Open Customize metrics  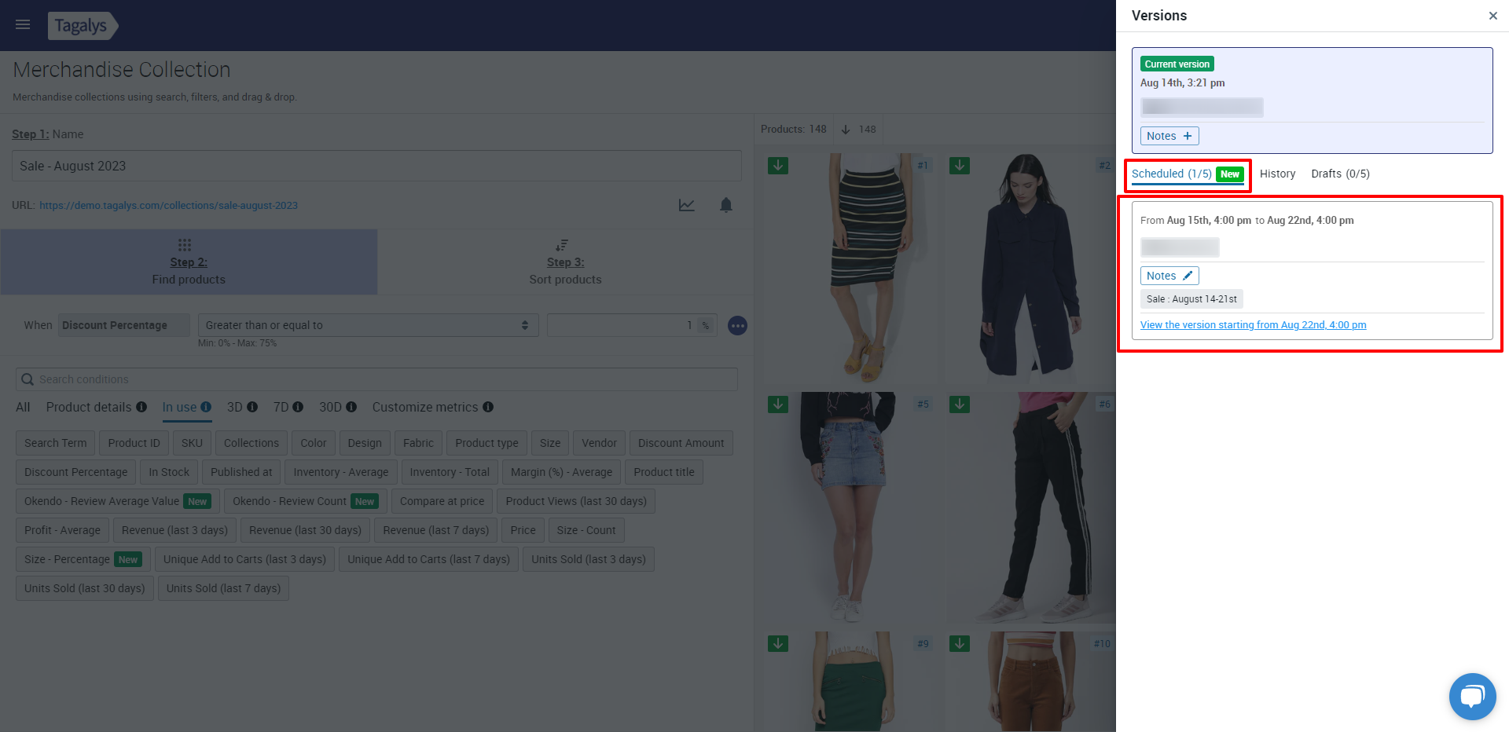(425, 407)
